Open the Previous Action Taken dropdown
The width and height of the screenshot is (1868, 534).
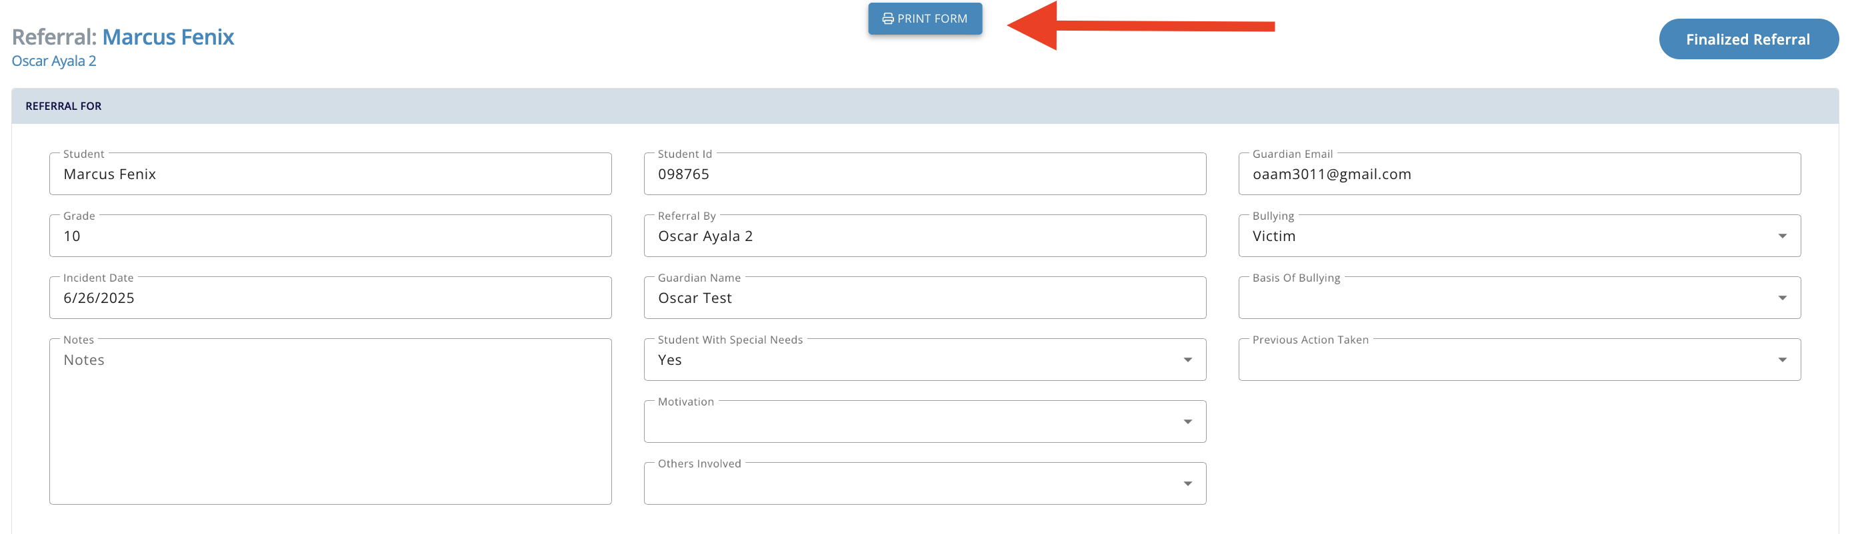(x=1519, y=360)
